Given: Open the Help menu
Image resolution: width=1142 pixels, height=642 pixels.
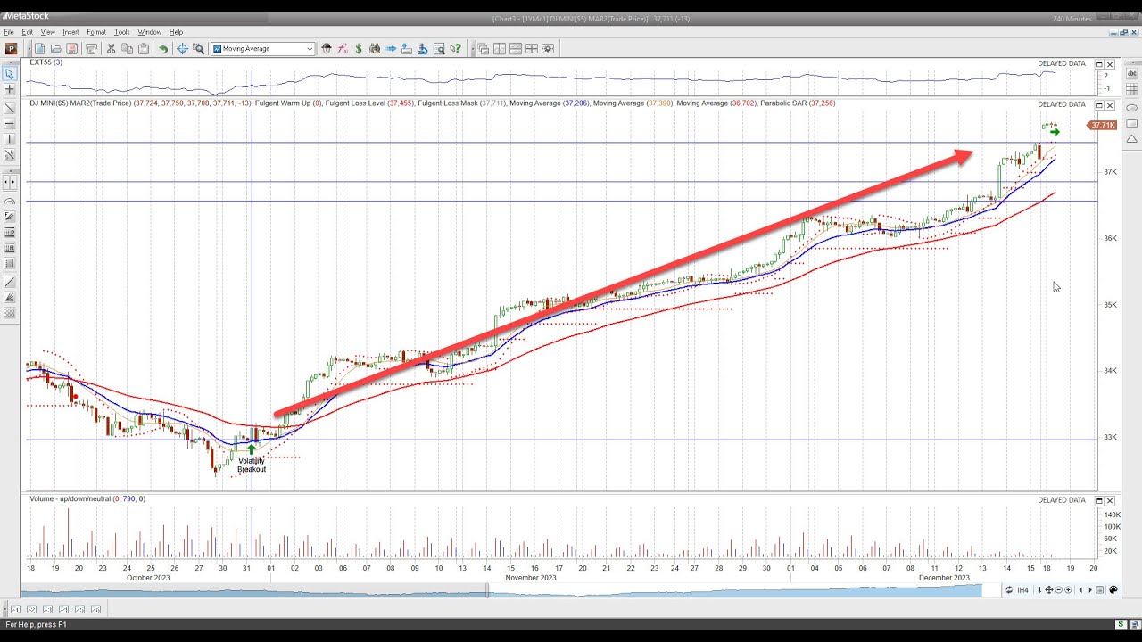Looking at the screenshot, I should 176,32.
